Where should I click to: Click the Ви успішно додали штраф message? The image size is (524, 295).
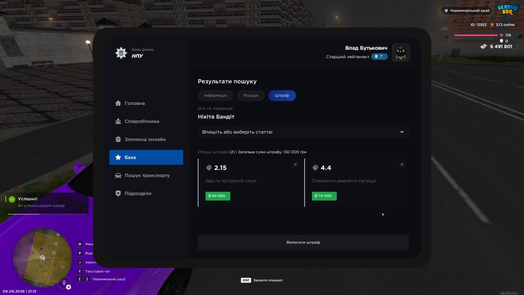point(41,206)
